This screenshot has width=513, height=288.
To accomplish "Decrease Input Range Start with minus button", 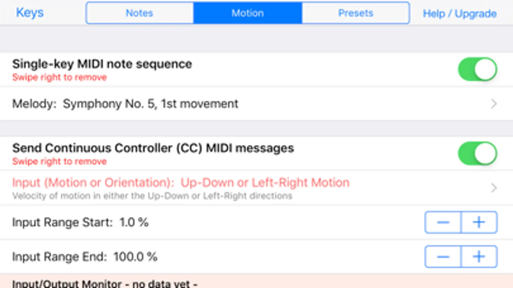I will pyautogui.click(x=443, y=222).
